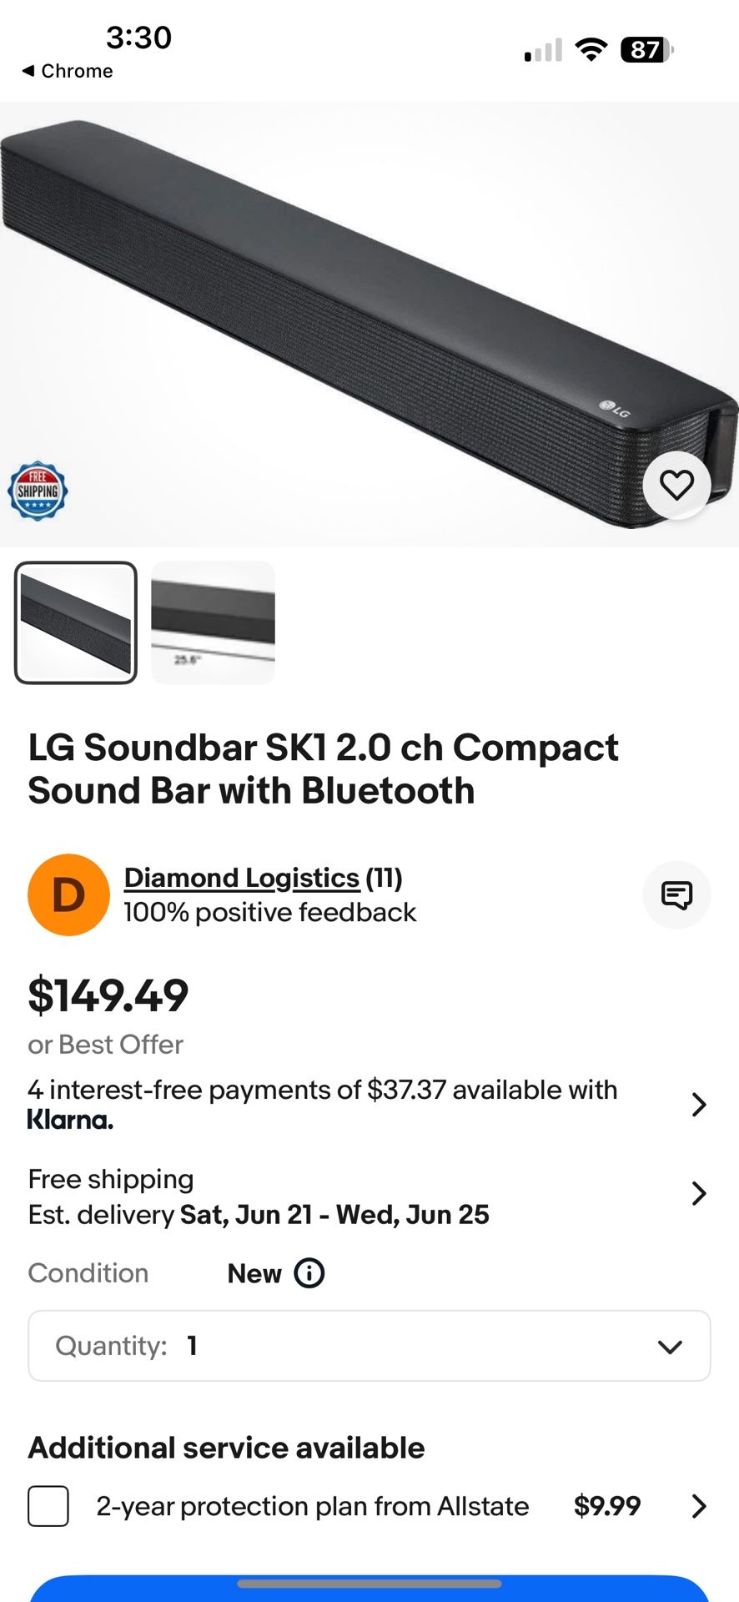Open the contact seller message icon

676,895
